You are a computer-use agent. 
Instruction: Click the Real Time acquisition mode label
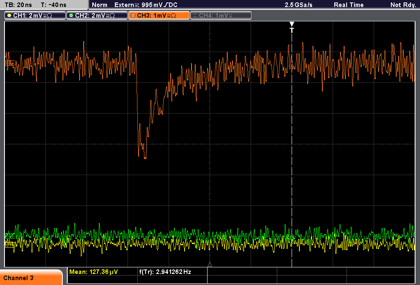(349, 5)
